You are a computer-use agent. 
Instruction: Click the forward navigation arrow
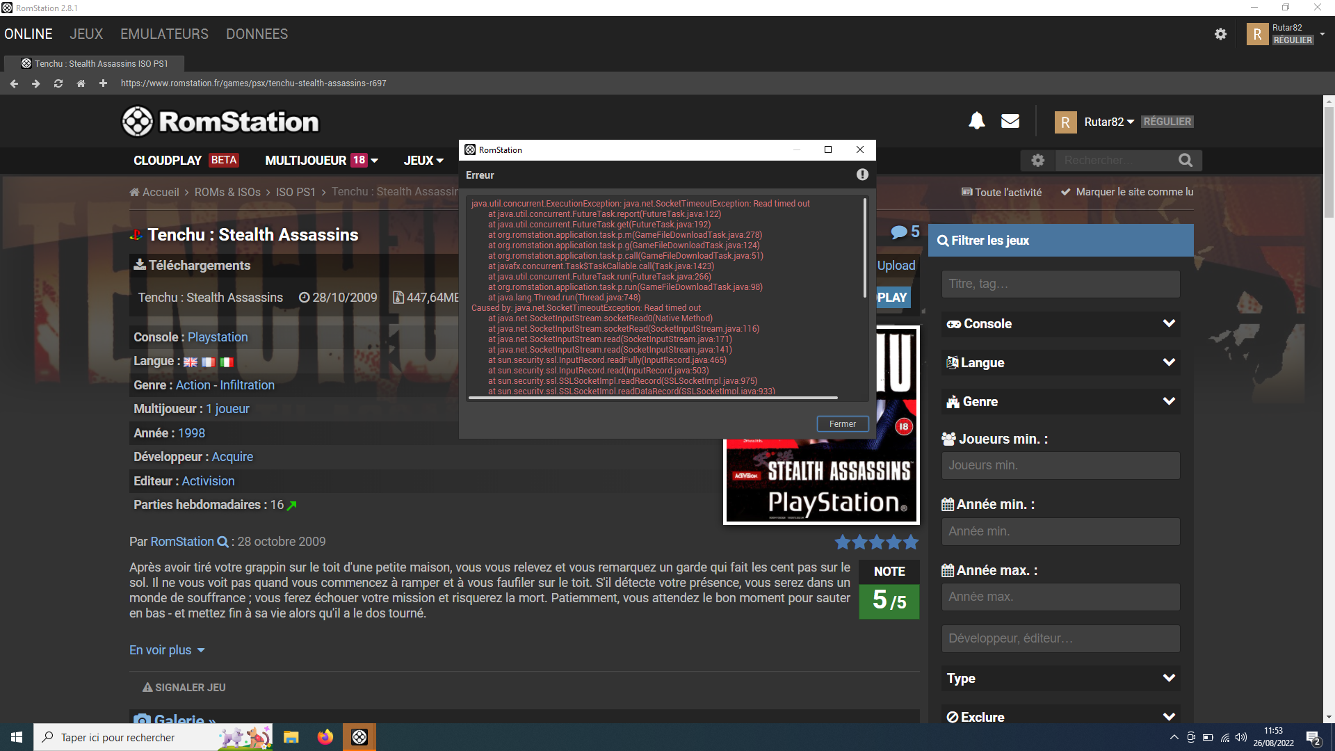[36, 83]
